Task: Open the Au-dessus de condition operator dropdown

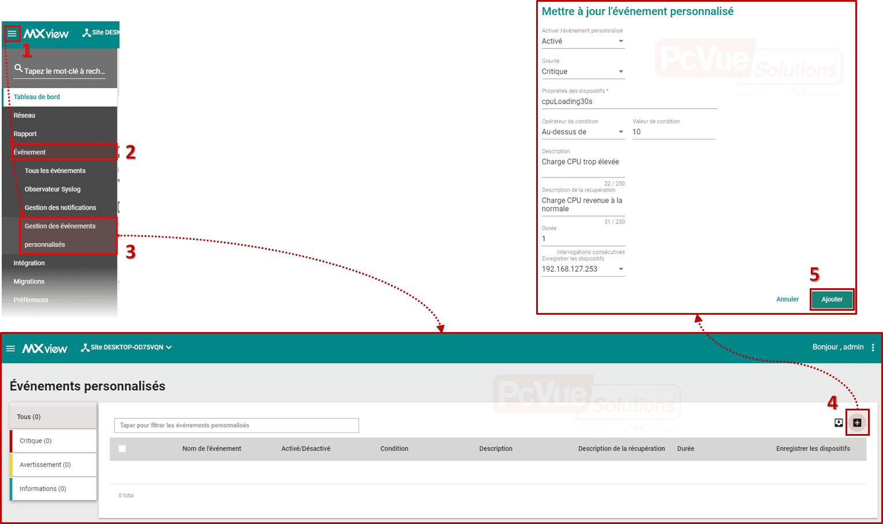Action: point(583,132)
